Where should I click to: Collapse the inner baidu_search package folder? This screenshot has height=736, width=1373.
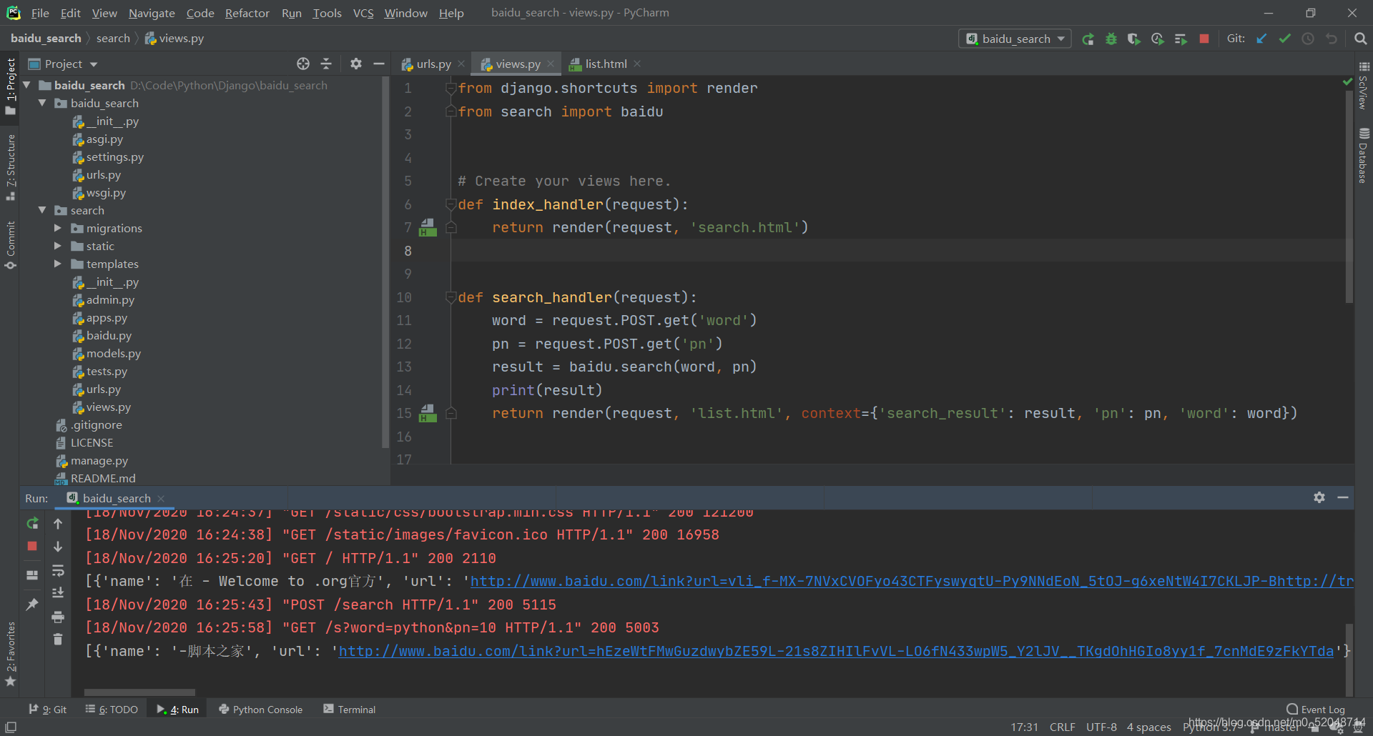[x=42, y=103]
